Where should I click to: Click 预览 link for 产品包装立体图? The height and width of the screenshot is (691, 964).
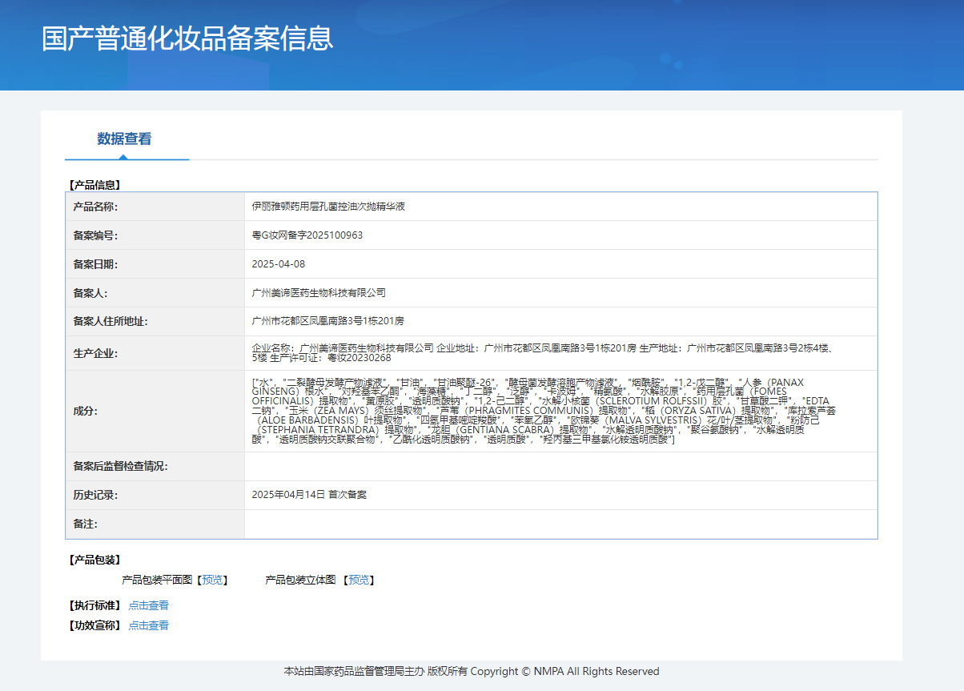click(x=359, y=580)
